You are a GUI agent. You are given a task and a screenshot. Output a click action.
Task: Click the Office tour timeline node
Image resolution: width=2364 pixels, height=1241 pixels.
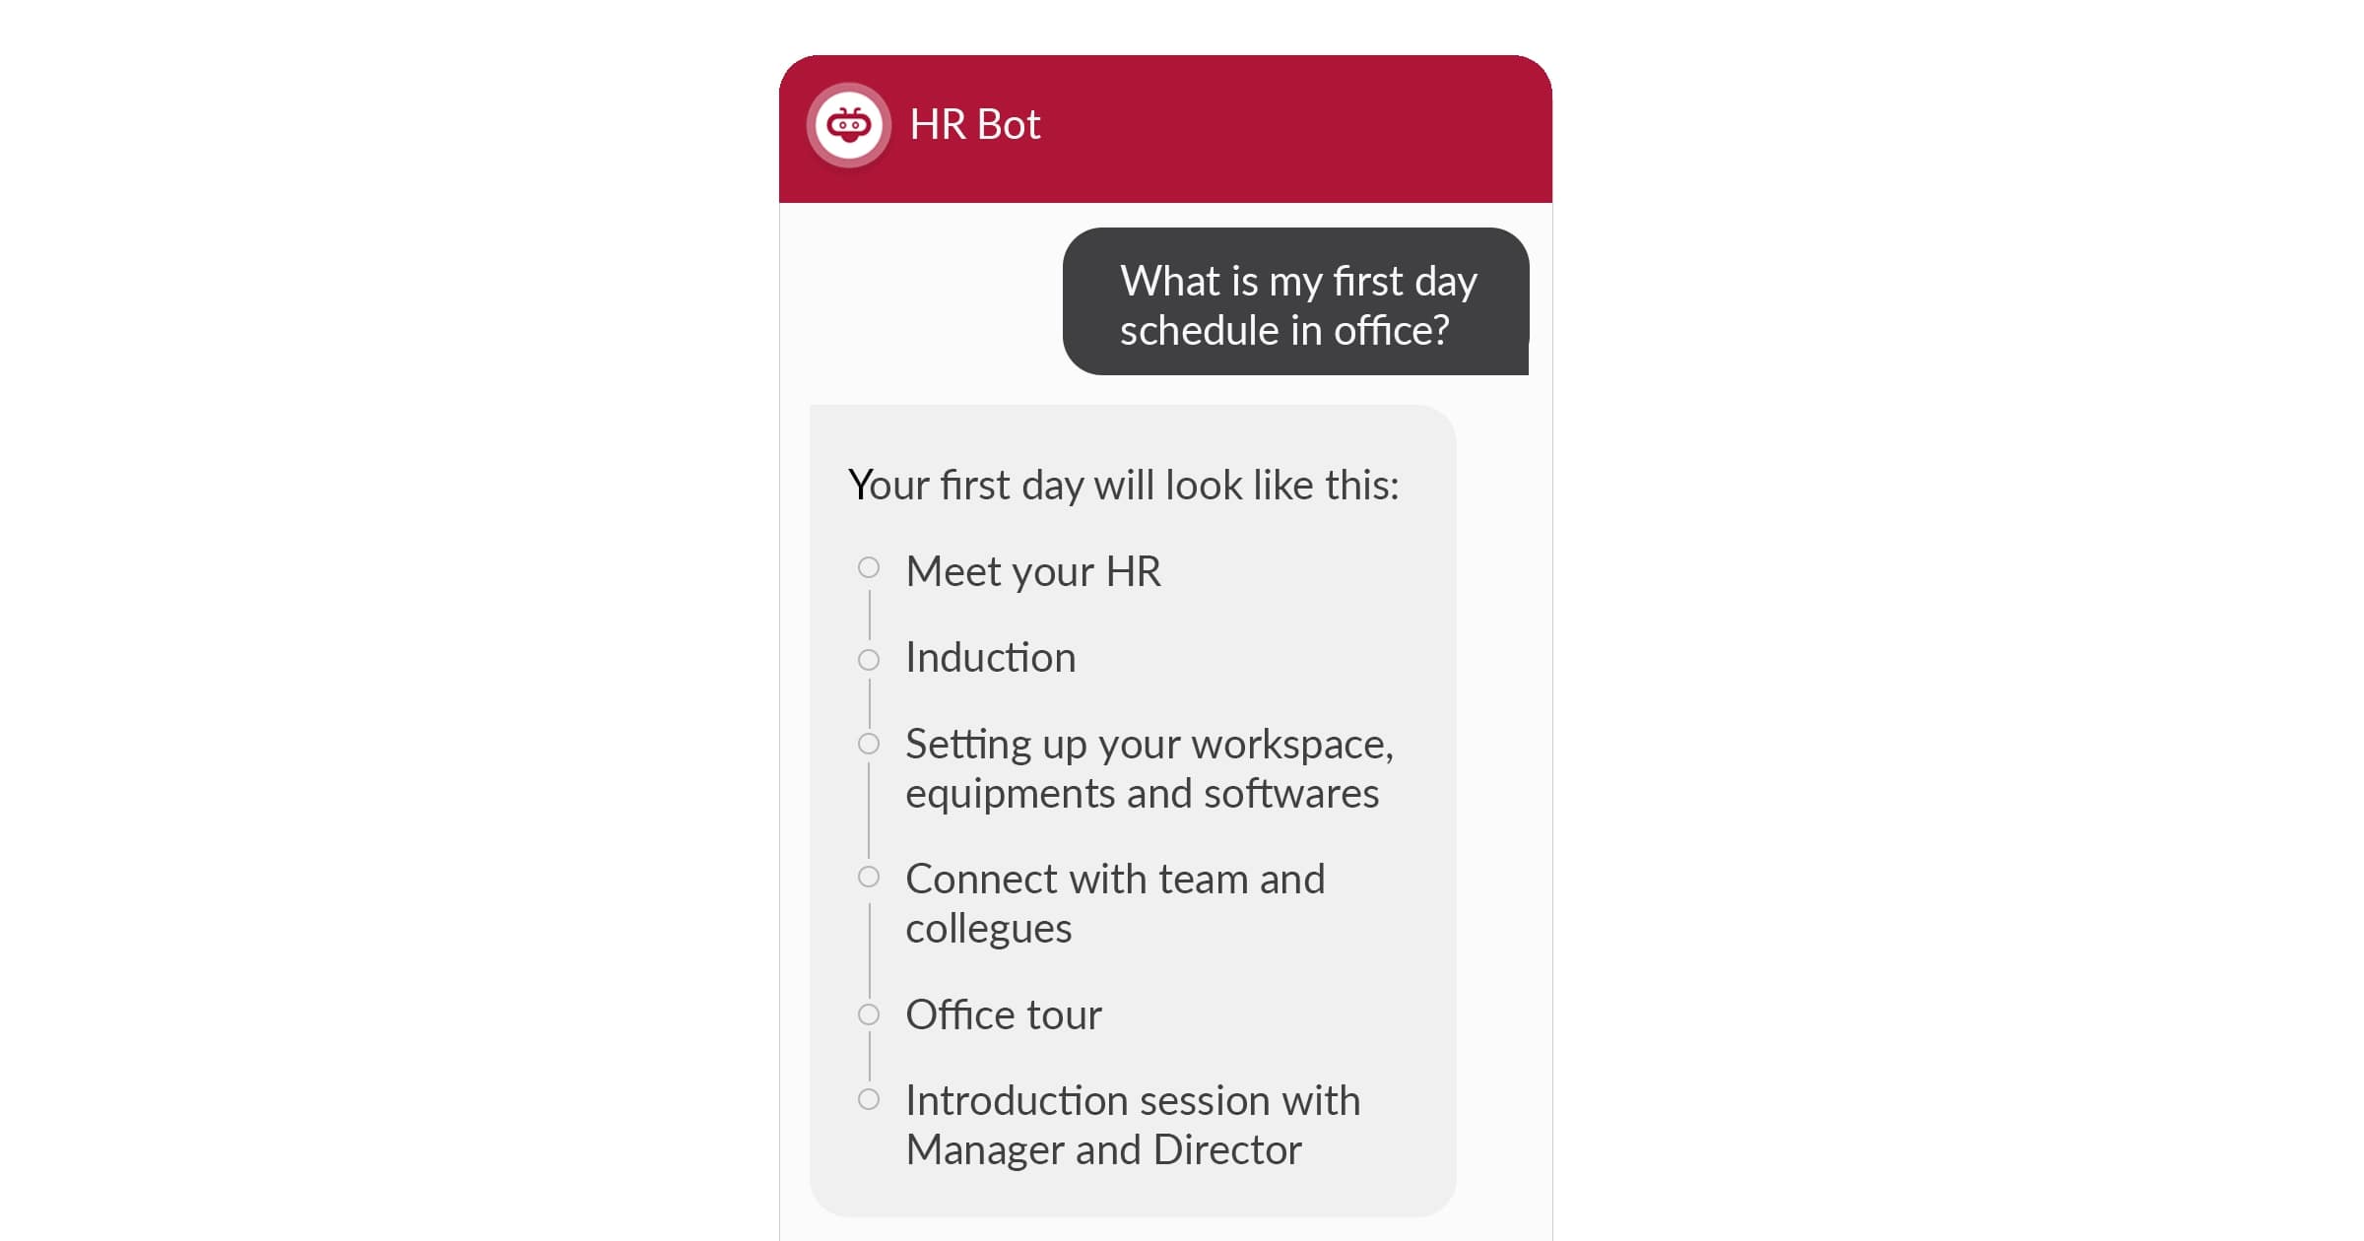point(870,1012)
